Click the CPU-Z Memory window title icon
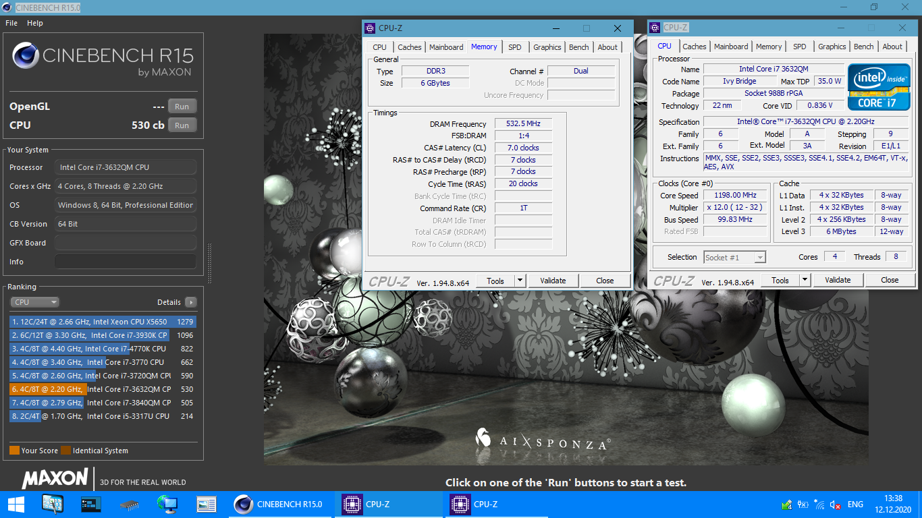This screenshot has width=922, height=518. tap(370, 28)
